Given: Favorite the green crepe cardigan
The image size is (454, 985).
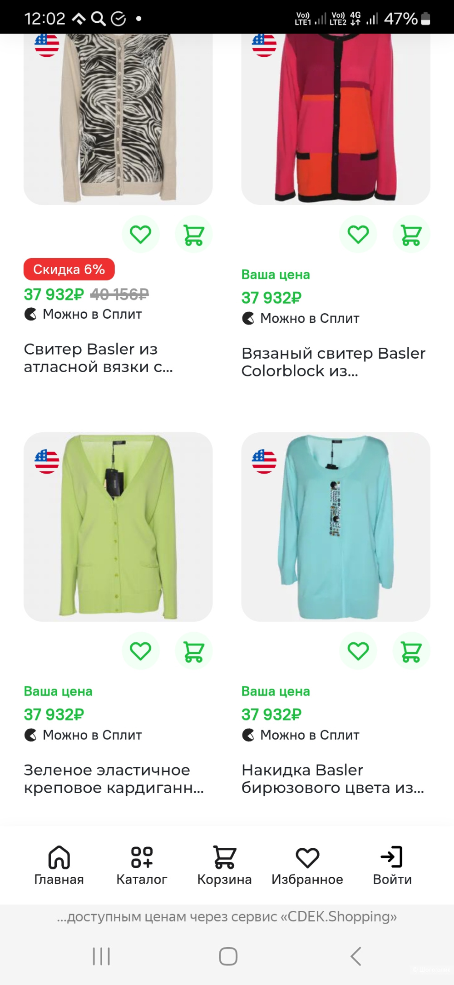Looking at the screenshot, I should click(141, 651).
